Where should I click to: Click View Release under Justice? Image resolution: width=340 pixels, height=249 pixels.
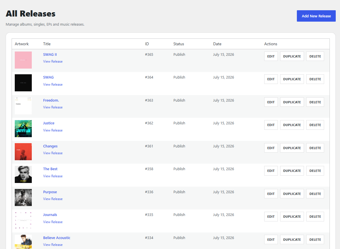click(x=53, y=131)
